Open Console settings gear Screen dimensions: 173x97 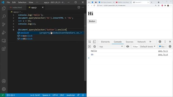pyautogui.click(x=170, y=47)
